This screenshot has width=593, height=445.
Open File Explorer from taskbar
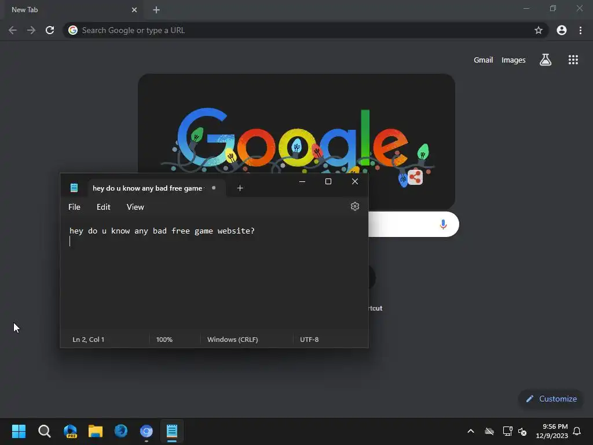tap(96, 431)
